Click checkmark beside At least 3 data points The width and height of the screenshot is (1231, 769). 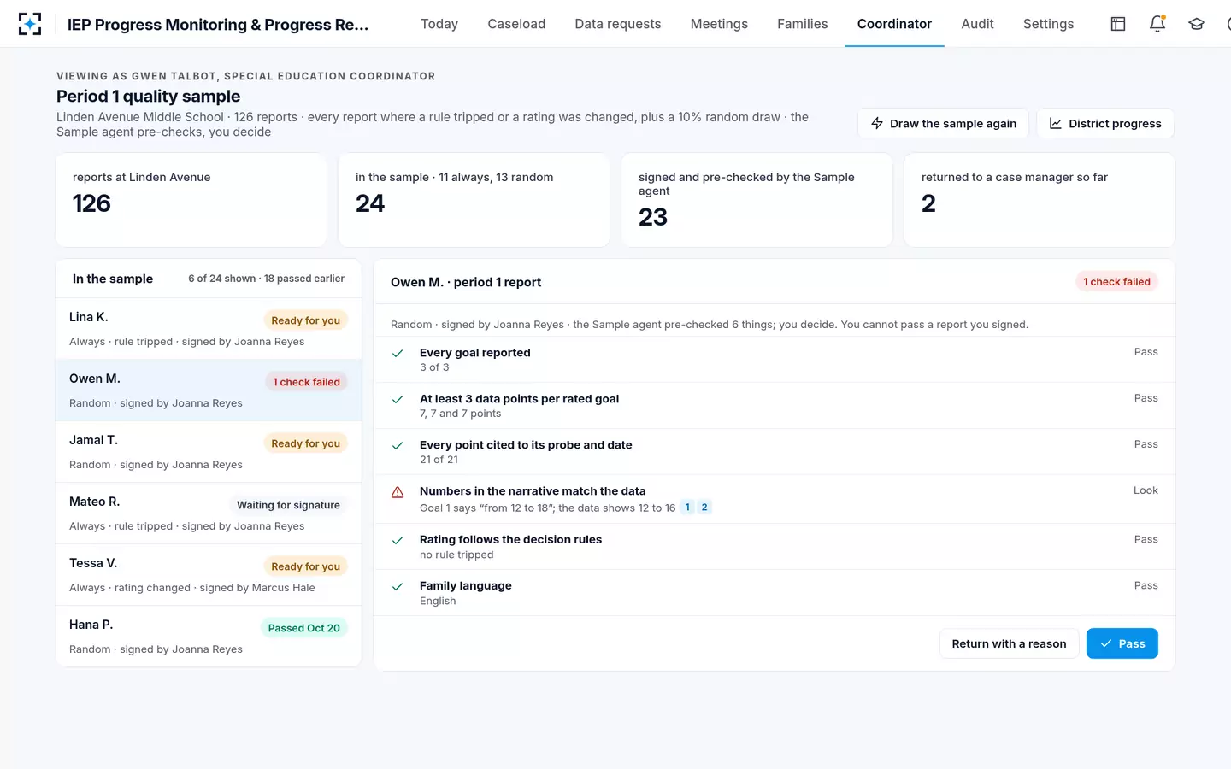click(398, 399)
